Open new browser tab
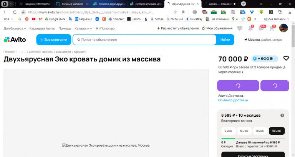The image size is (295, 157). click(x=243, y=4)
